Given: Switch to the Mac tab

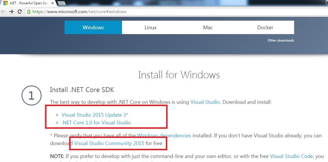Looking at the screenshot, I should [x=208, y=28].
